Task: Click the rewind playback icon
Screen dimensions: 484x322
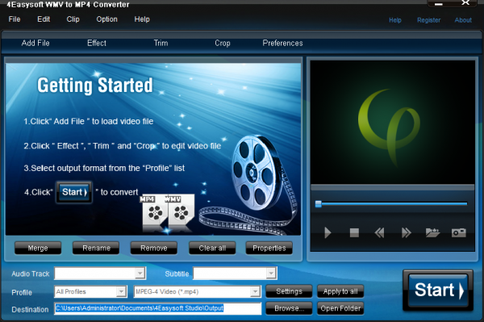Action: click(x=379, y=232)
